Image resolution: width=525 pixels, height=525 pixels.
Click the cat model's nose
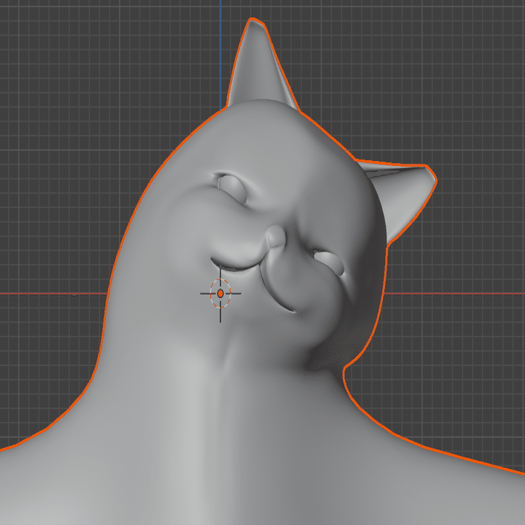pos(276,236)
